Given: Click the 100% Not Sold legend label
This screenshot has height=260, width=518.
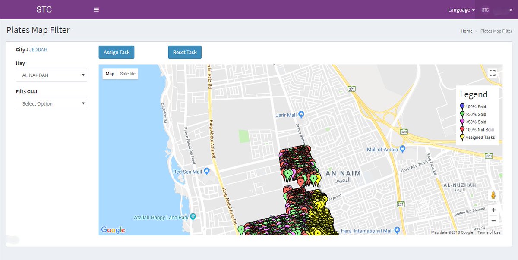Looking at the screenshot, I should 480,130.
